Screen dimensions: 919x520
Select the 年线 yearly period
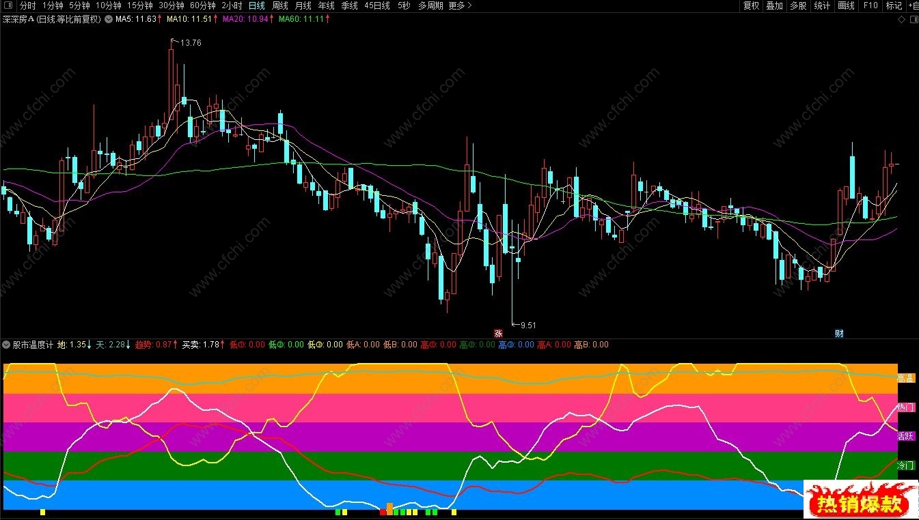coord(327,5)
